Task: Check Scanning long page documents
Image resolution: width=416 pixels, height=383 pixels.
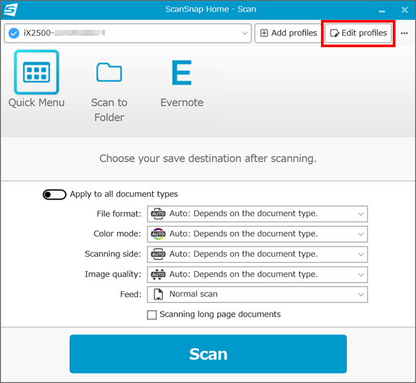Action: pyautogui.click(x=152, y=315)
